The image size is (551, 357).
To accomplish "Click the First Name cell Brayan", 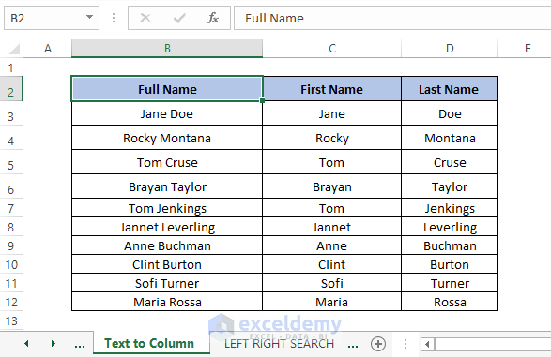I will [331, 186].
